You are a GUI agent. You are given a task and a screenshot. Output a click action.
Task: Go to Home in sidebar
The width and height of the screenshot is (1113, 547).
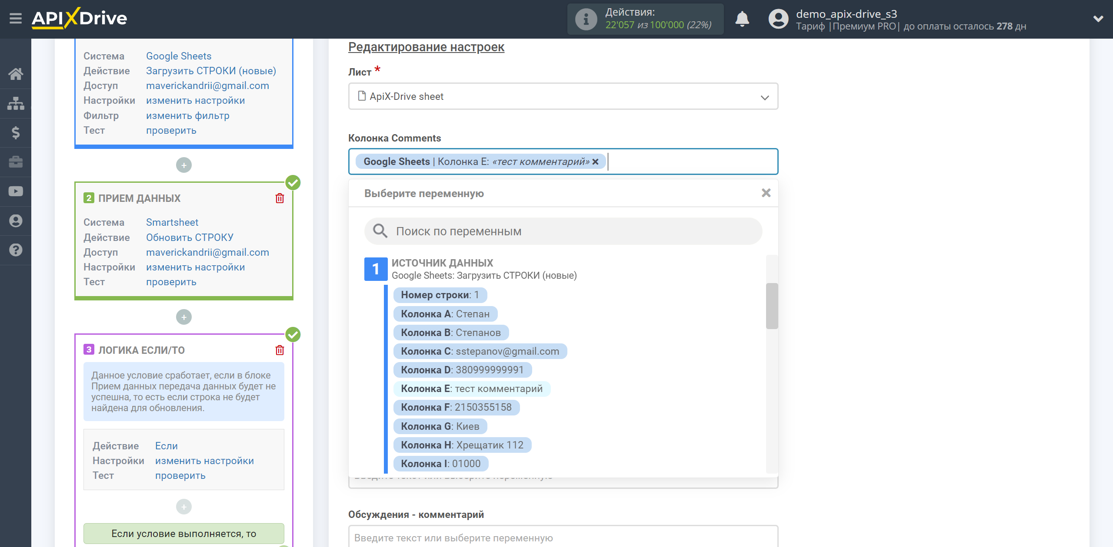pos(16,74)
